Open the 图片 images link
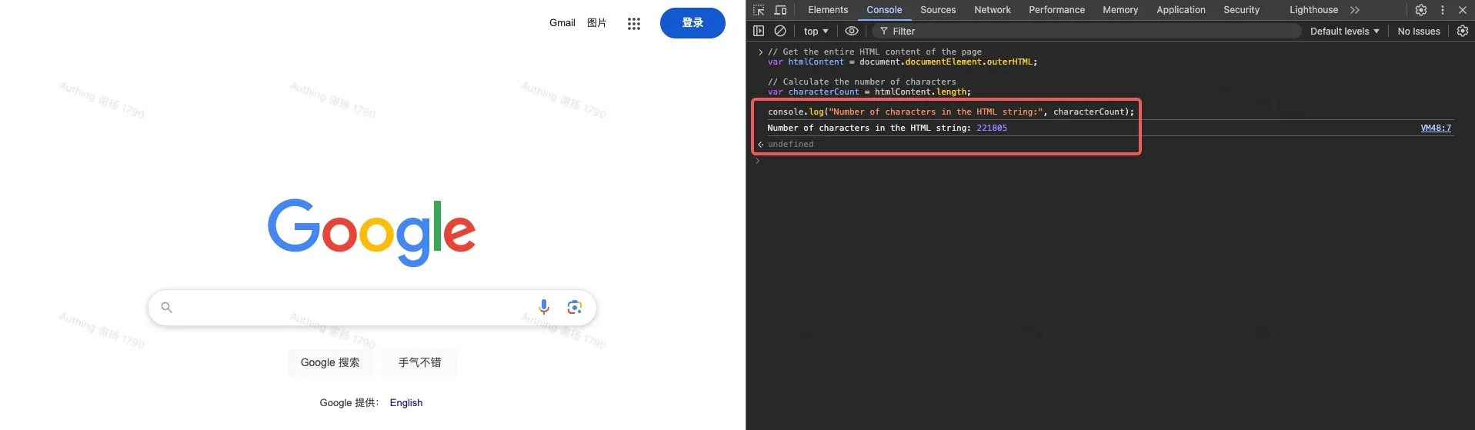Image resolution: width=1475 pixels, height=430 pixels. tap(596, 23)
